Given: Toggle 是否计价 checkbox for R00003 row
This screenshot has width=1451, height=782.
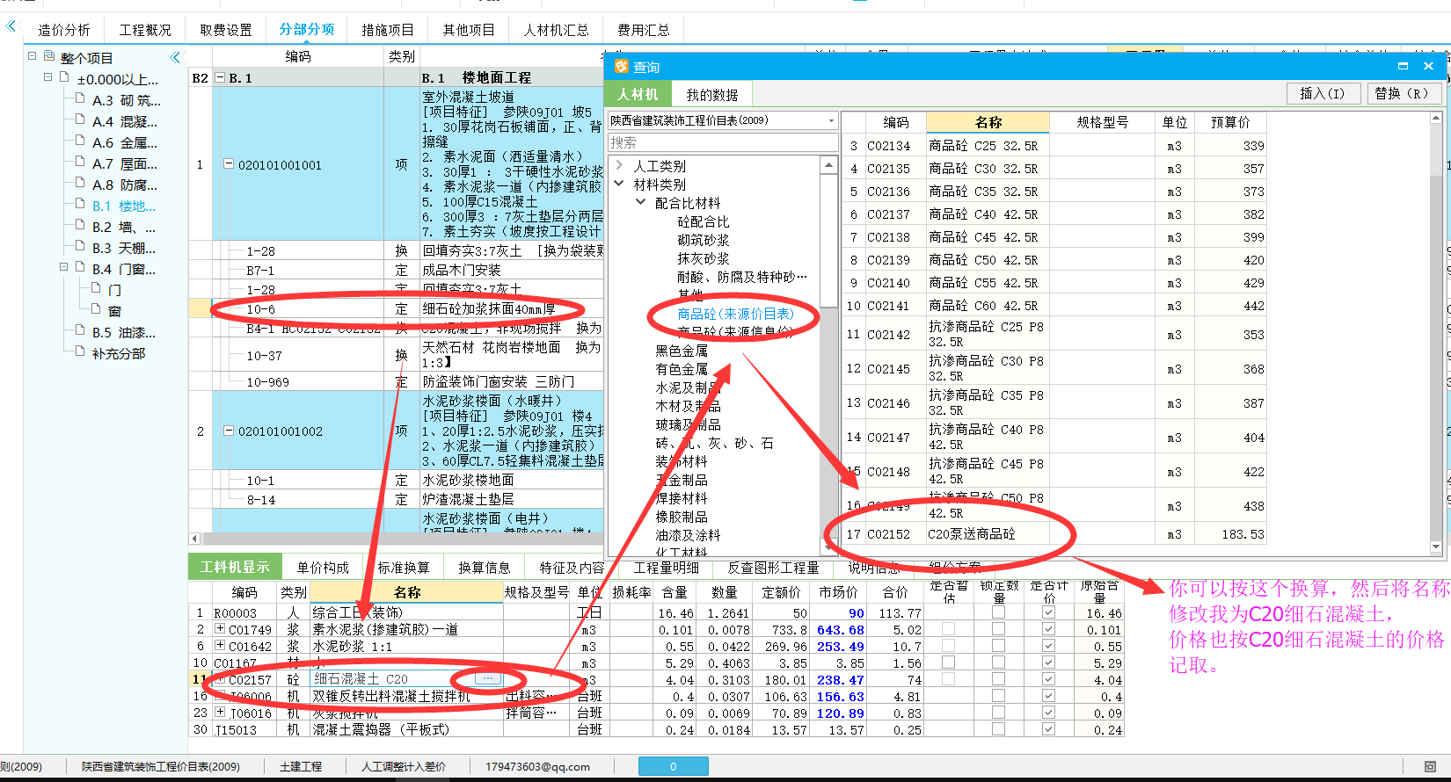Looking at the screenshot, I should tap(1048, 612).
